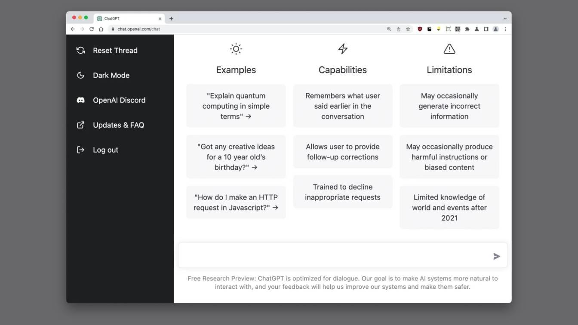This screenshot has width=578, height=325.
Task: Open the red shield uBlock extension
Action: pos(420,29)
